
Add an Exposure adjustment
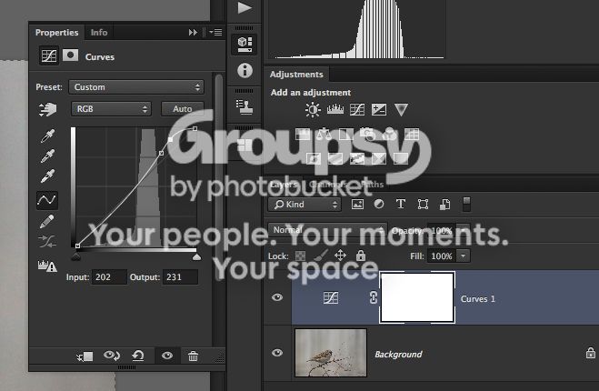[x=379, y=110]
